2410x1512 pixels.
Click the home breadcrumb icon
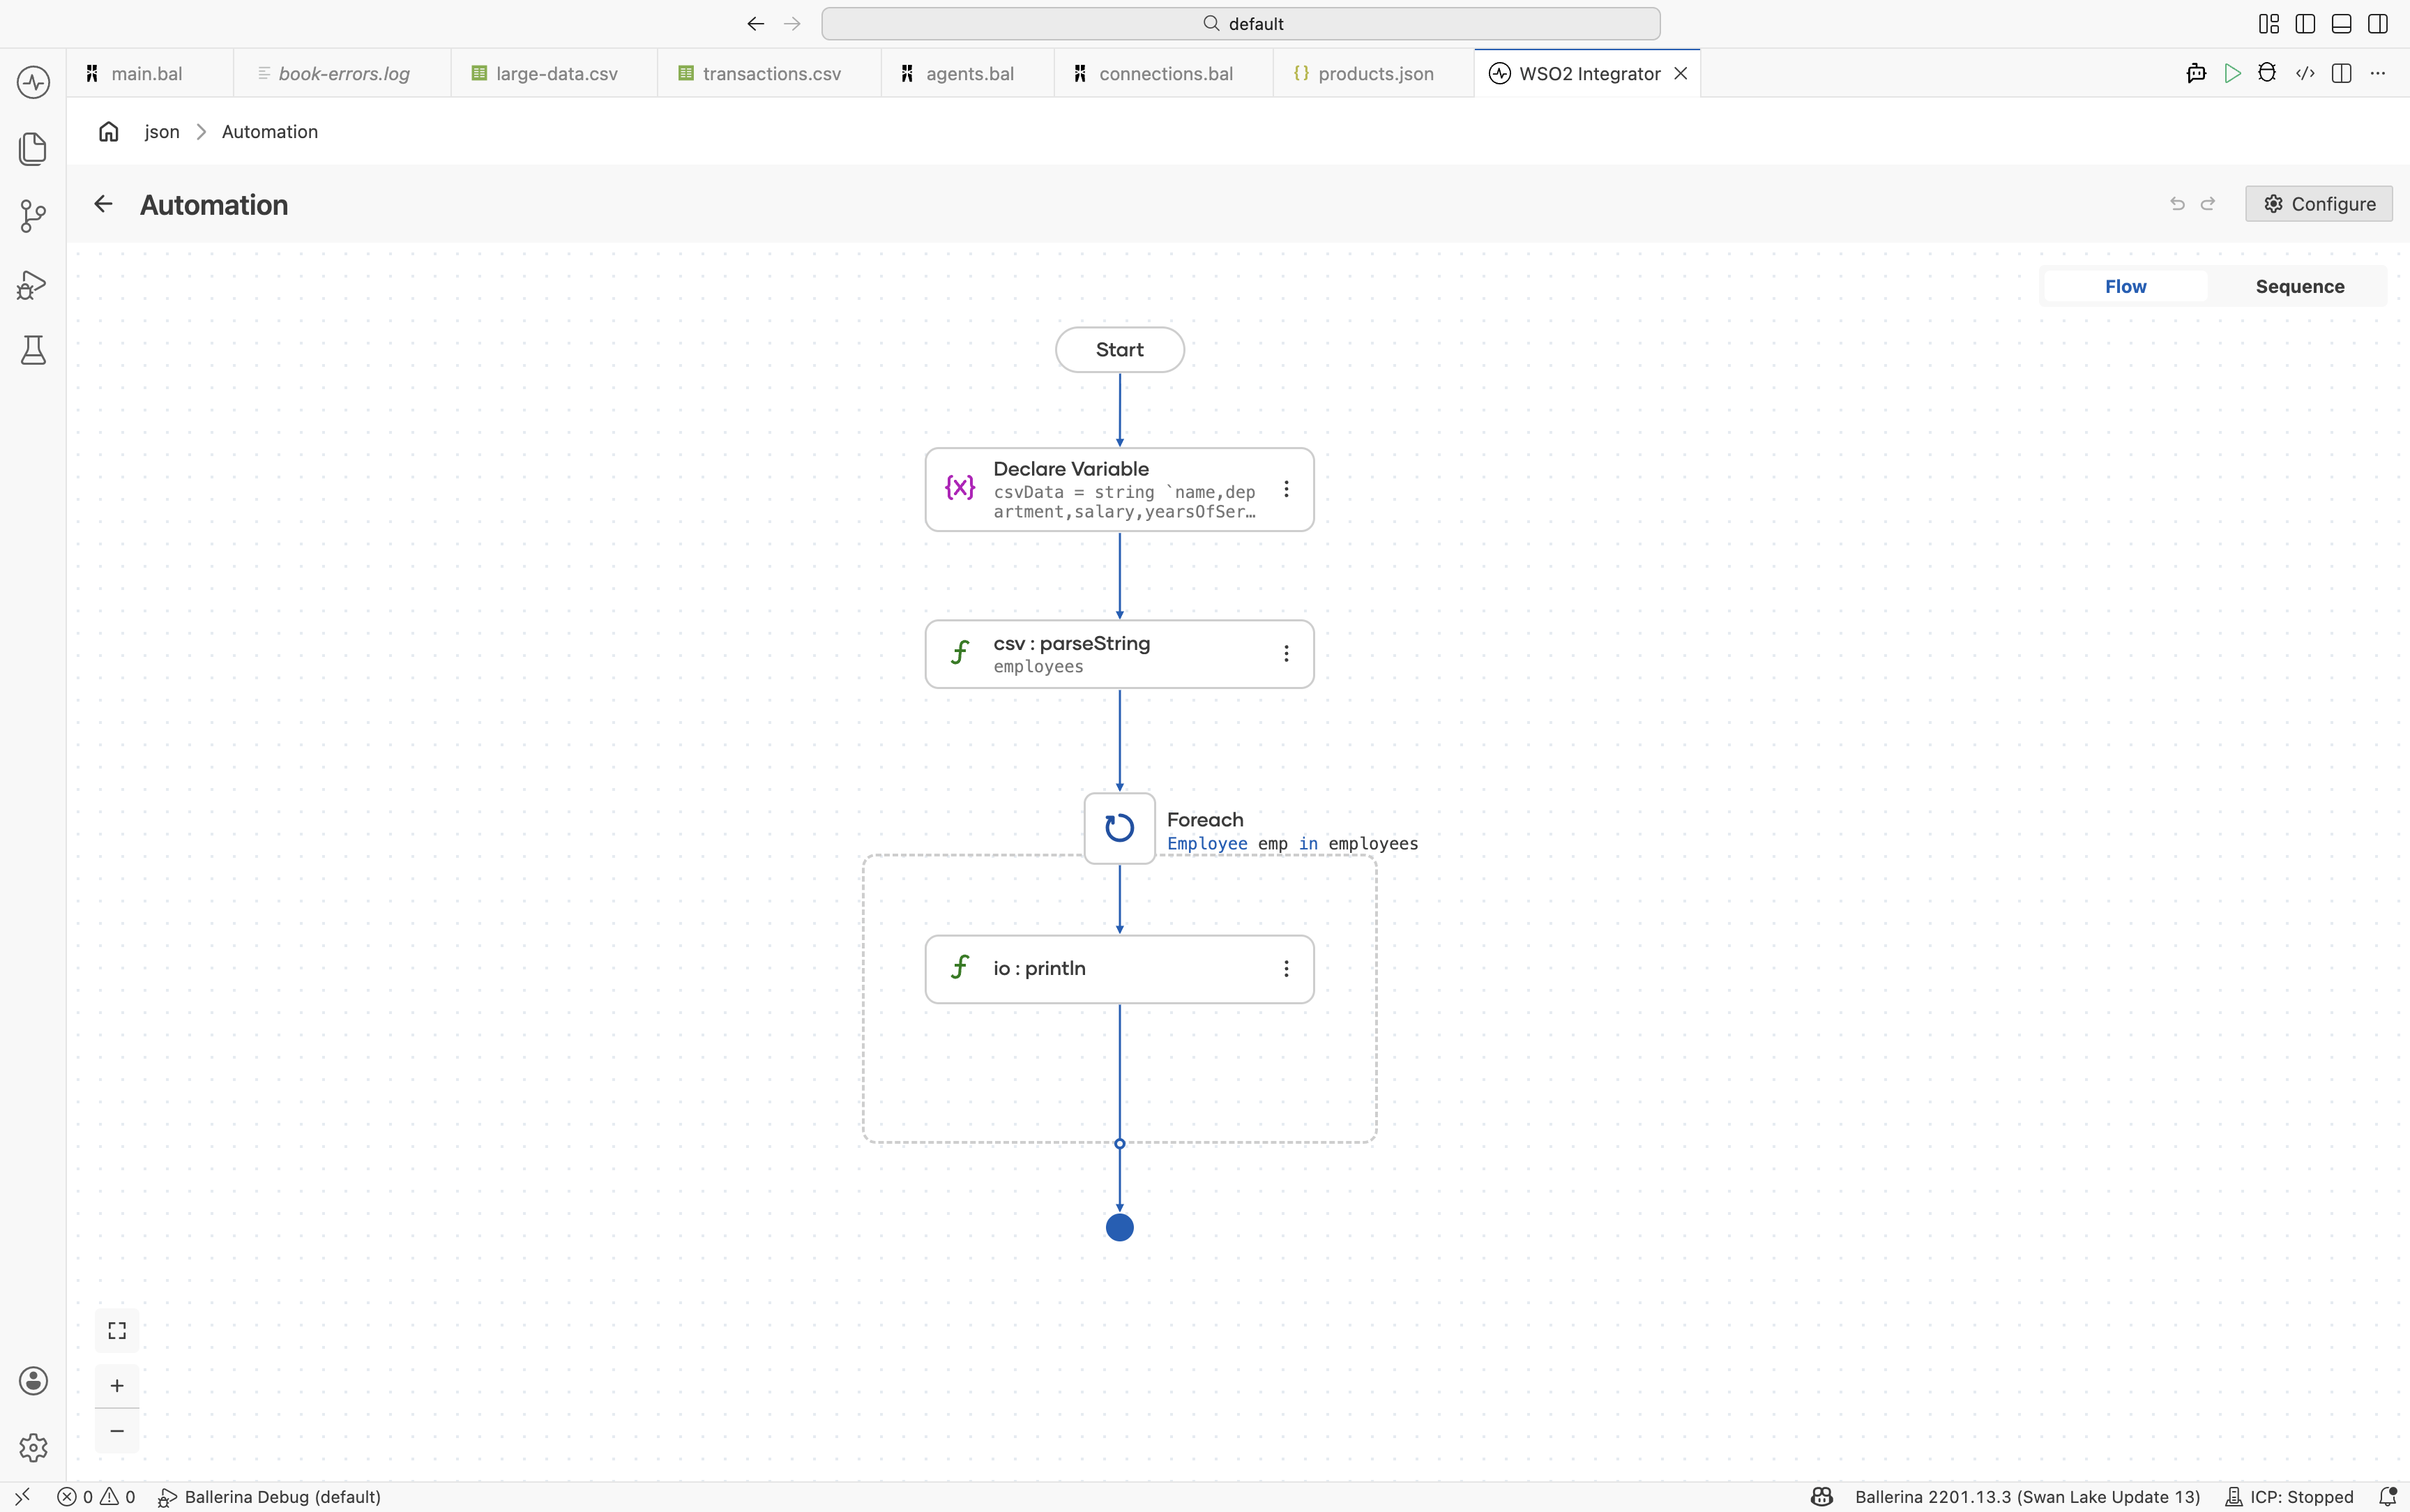[x=109, y=131]
